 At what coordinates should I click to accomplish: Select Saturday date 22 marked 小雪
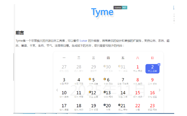click(x=138, y=107)
